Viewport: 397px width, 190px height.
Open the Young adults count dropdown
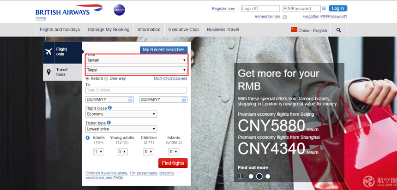[x=122, y=152]
